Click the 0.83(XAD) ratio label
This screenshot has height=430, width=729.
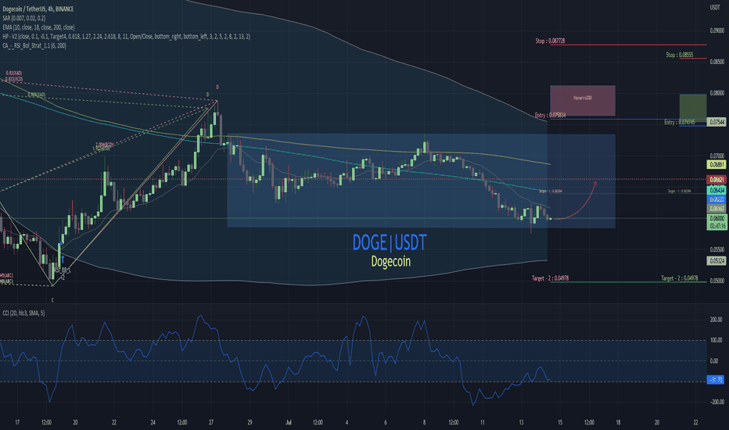[x=14, y=73]
